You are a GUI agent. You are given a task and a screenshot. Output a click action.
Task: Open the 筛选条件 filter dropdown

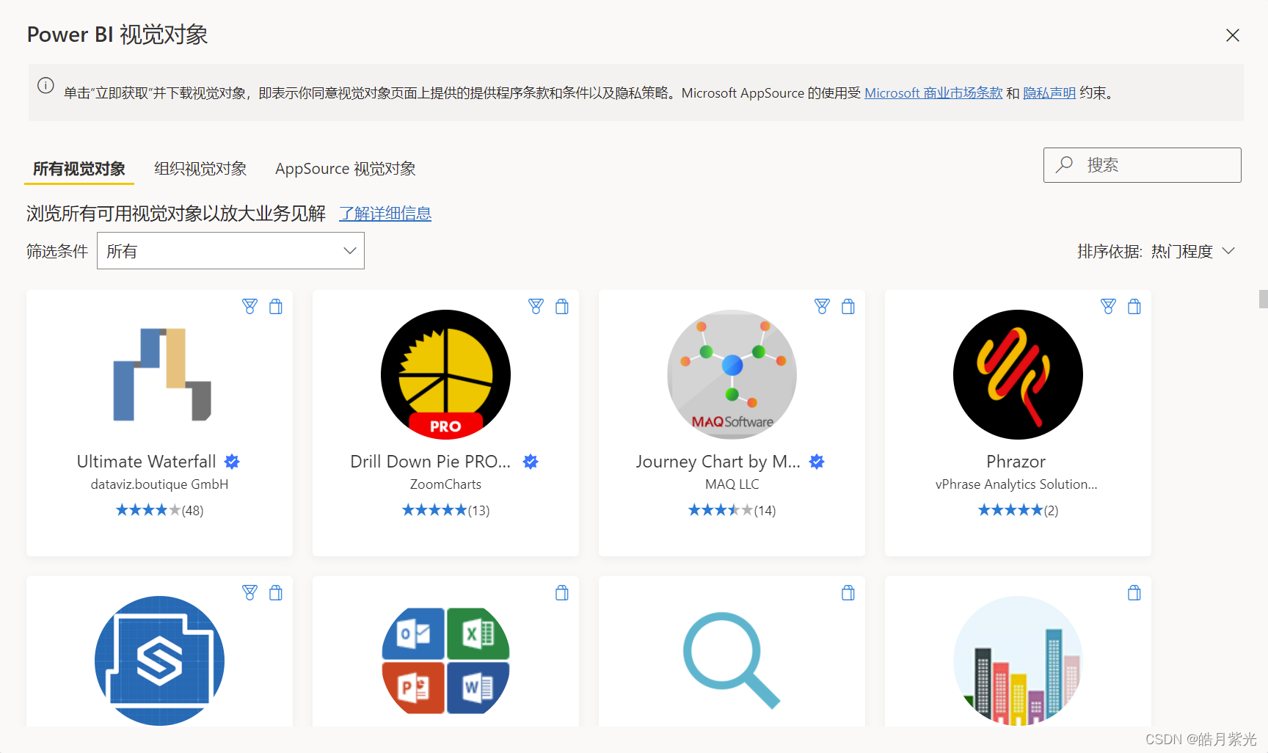[230, 250]
